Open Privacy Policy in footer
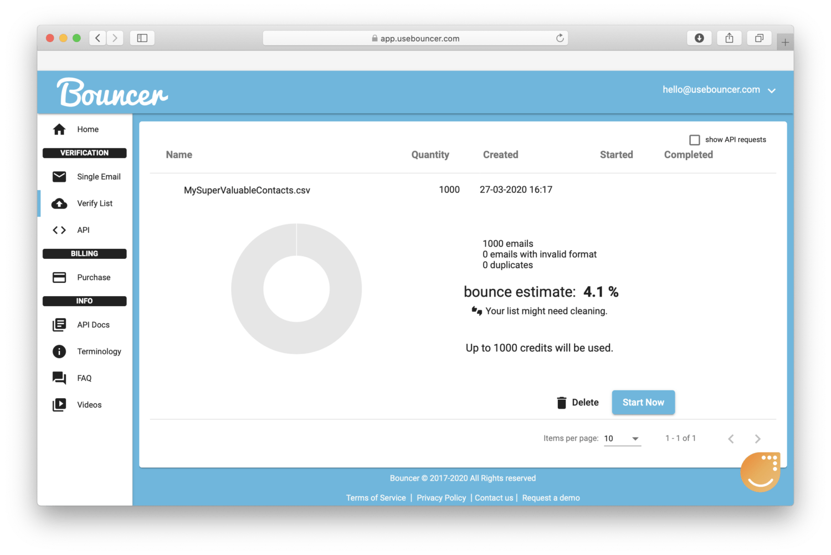Screen dimensions: 831x555 (x=441, y=497)
